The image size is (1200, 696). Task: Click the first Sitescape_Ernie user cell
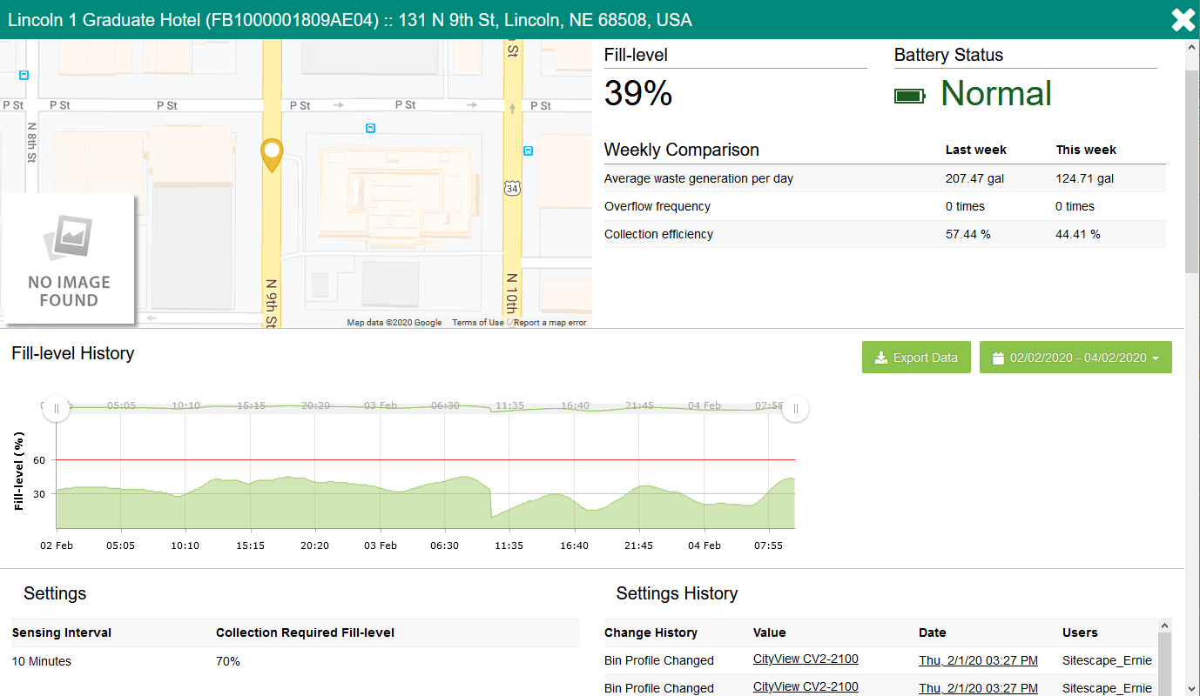click(1107, 660)
